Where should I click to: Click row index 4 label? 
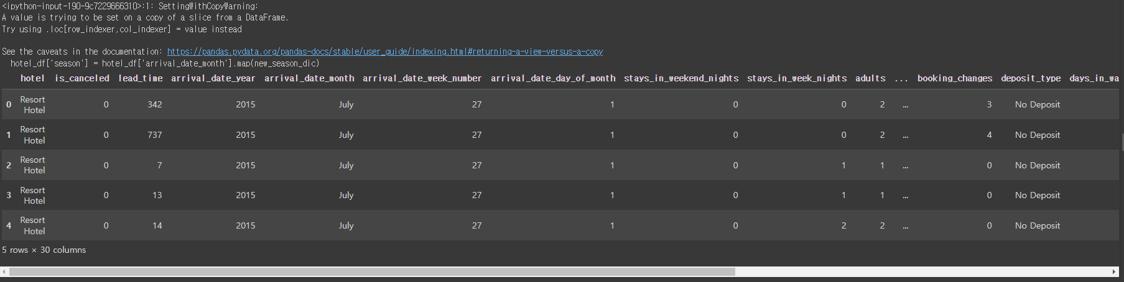point(9,225)
